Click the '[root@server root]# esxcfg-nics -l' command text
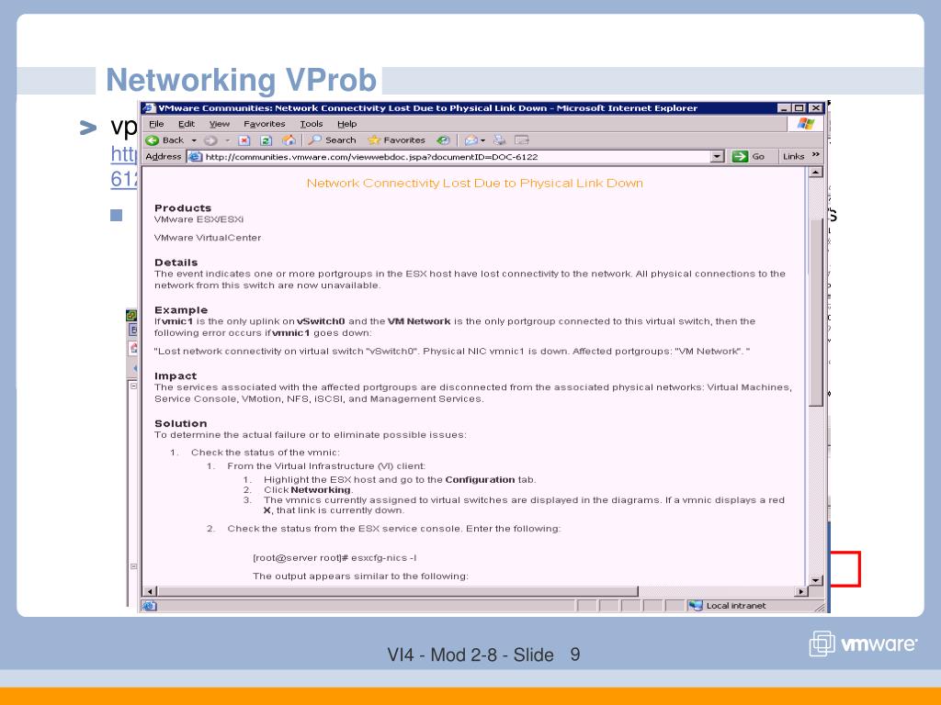 tap(334, 557)
